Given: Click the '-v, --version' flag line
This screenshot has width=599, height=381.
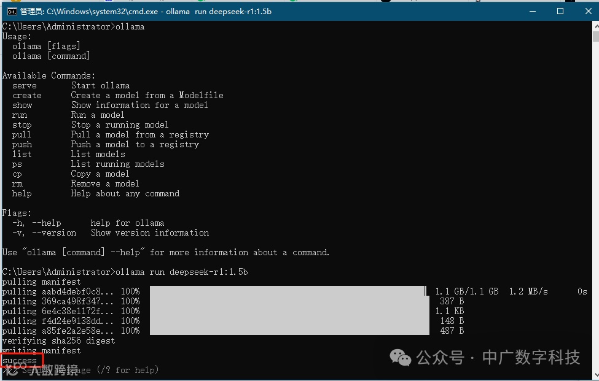Looking at the screenshot, I should coord(111,233).
